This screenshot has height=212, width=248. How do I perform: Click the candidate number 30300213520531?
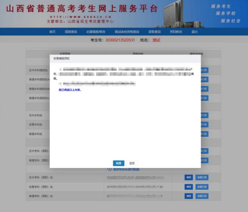point(120,40)
